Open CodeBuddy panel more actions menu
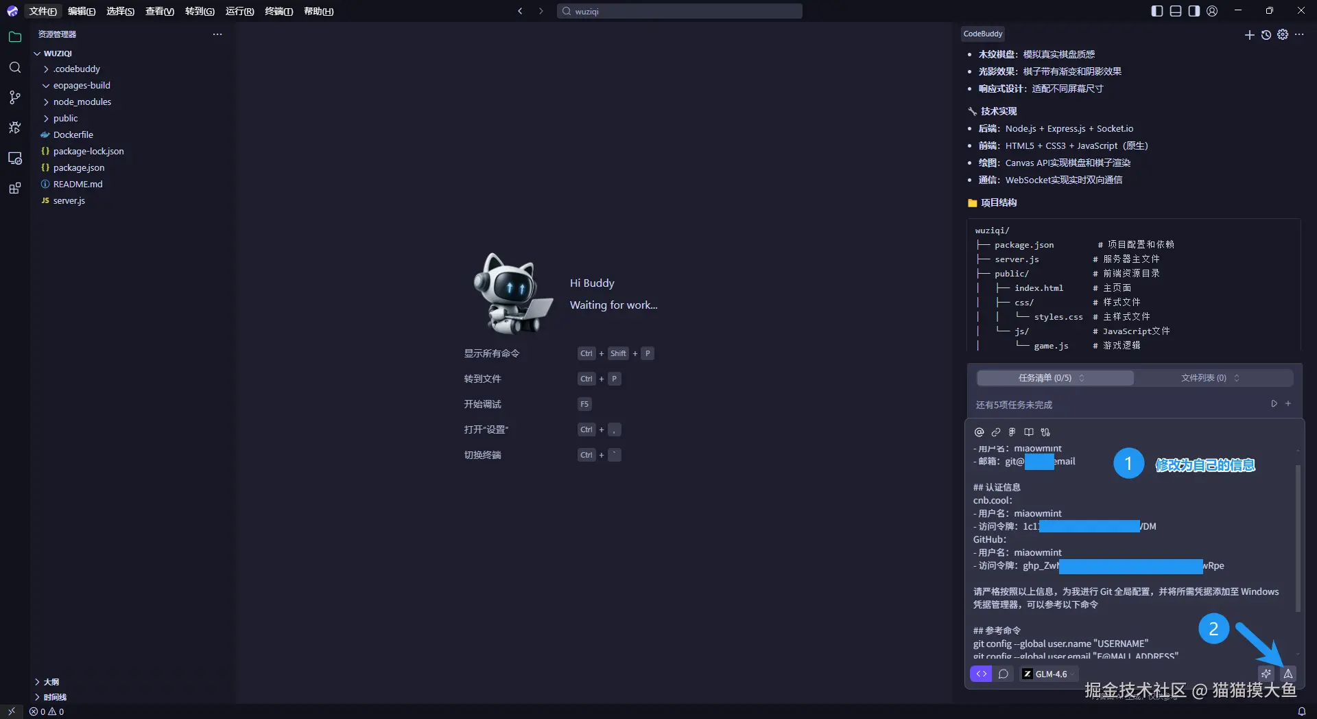The width and height of the screenshot is (1317, 719). pos(1299,34)
